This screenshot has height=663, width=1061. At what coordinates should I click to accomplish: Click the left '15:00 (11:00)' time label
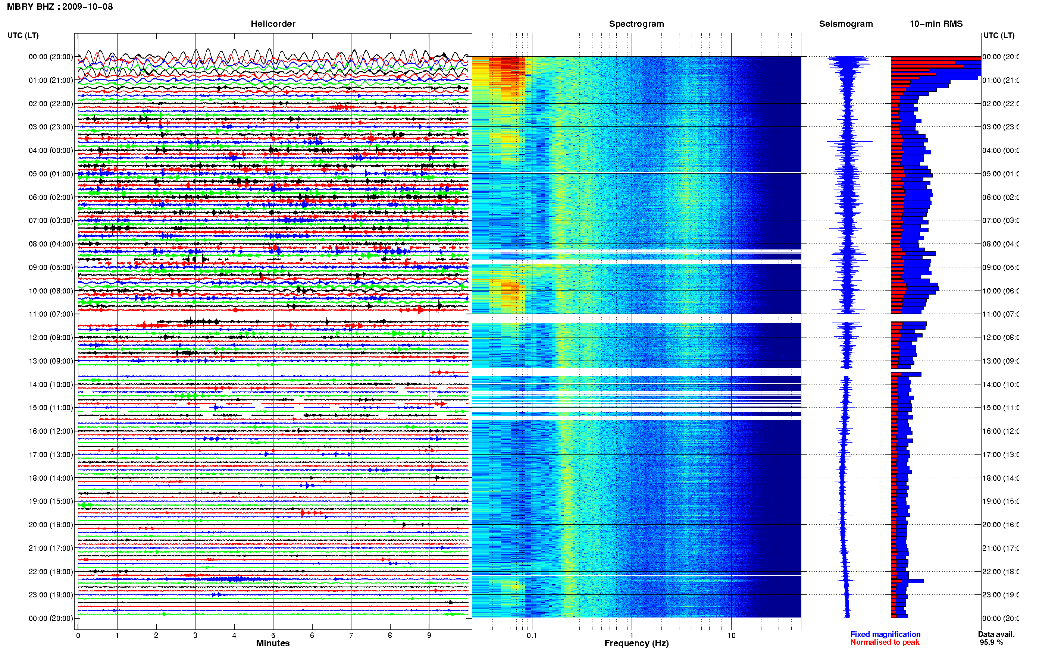point(51,407)
